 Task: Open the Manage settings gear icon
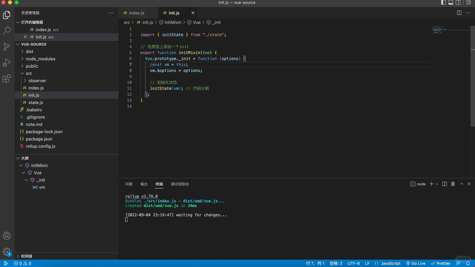(x=7, y=252)
